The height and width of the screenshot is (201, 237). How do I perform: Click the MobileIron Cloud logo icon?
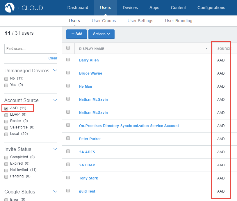tap(9, 7)
